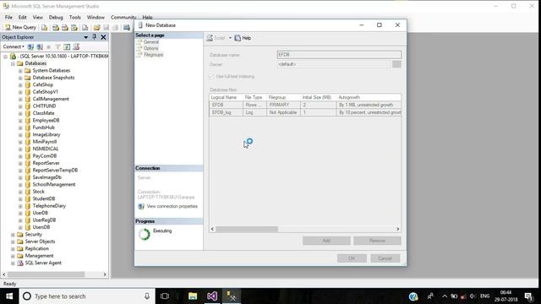Select the TelephoneDiary database
Screen dimensions: 541x304
49,206
